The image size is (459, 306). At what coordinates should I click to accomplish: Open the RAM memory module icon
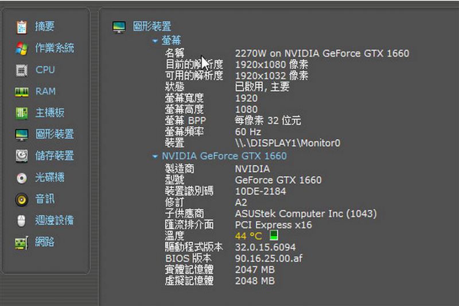pos(22,92)
